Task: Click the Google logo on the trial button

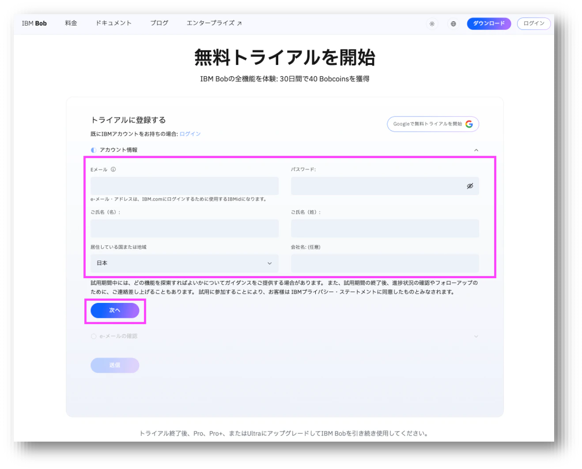Action: 469,124
